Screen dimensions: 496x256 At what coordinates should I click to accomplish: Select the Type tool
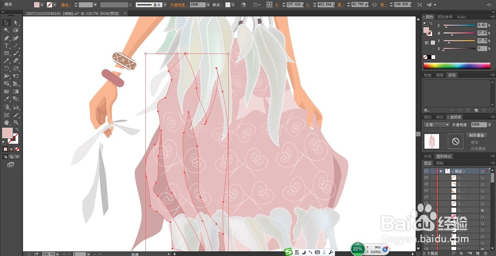point(6,46)
